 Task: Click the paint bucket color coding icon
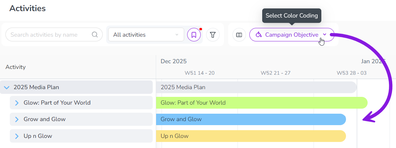(x=259, y=35)
